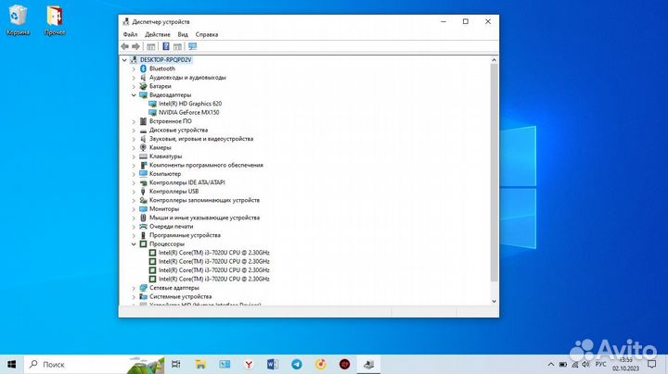Screen dimensions: 668x374
Task: Open Telegram from the taskbar
Action: tap(296, 364)
